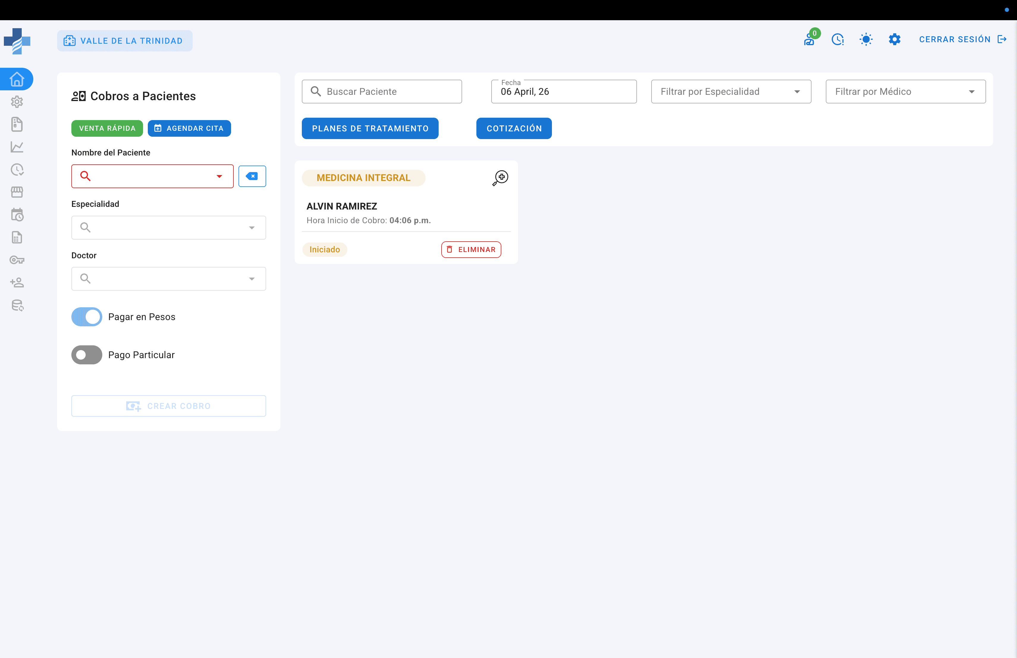
Task: Open Planes de Tratamiento
Action: [x=370, y=128]
